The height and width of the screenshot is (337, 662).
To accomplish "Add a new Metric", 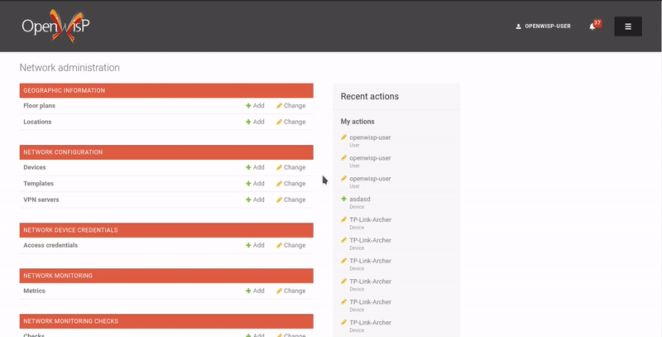I will tap(255, 291).
